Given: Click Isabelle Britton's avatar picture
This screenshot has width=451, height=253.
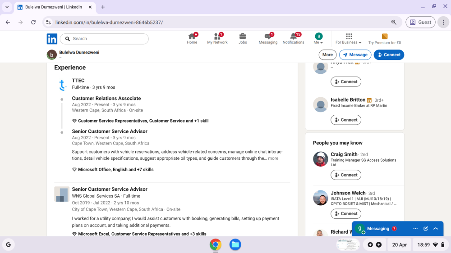Looking at the screenshot, I should (320, 104).
